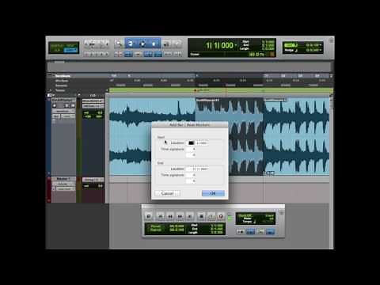Open Master 1 automation mode selector
The height and width of the screenshot is (285, 380).
point(65,188)
